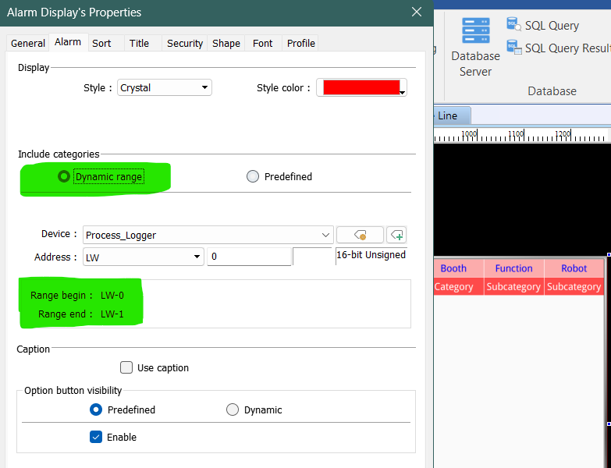The width and height of the screenshot is (611, 468).
Task: Close the Alarm Display's Properties dialog
Action: 417,12
